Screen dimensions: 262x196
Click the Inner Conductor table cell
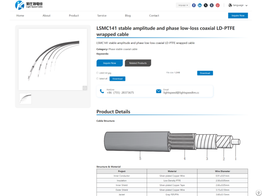coord(122,176)
